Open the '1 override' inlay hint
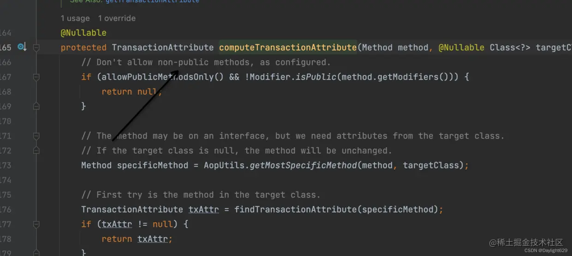This screenshot has width=572, height=256. (x=116, y=18)
